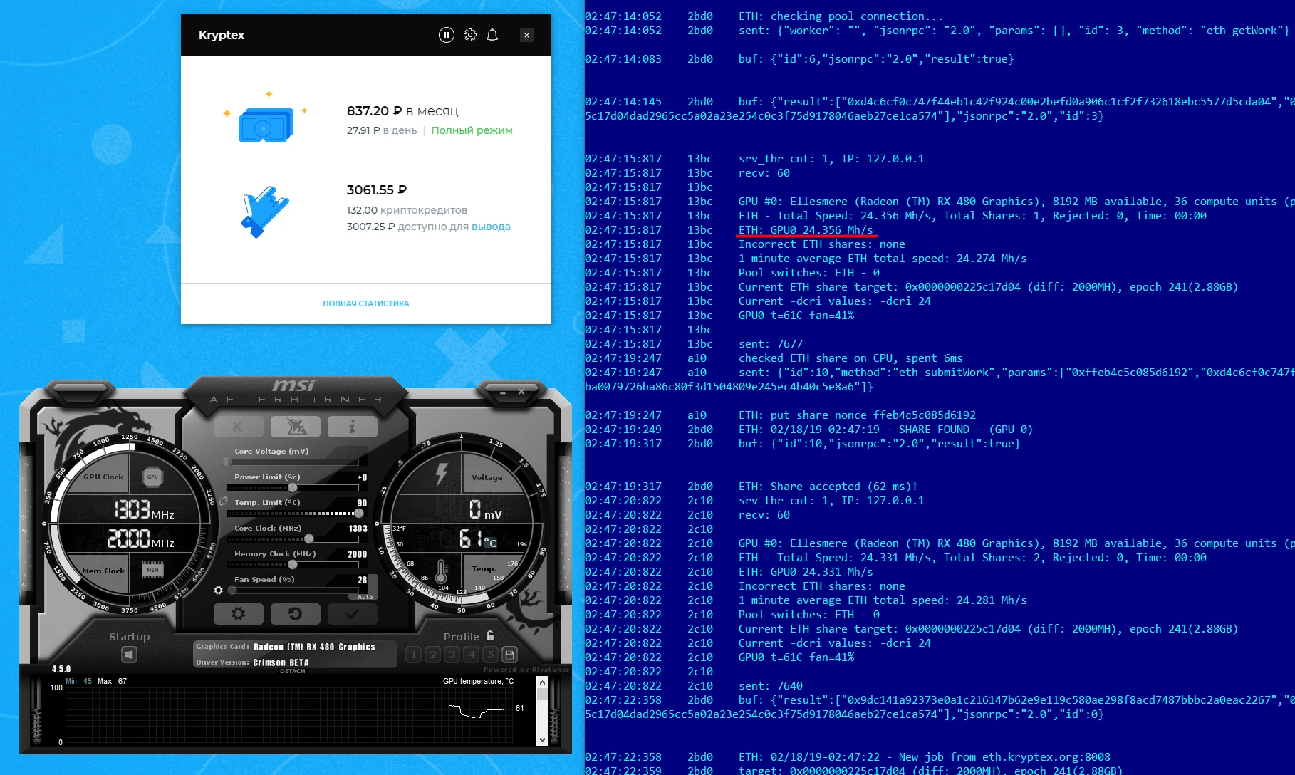Viewport: 1295px width, 775px height.
Task: Click the Полный режим mode link
Action: tap(472, 130)
